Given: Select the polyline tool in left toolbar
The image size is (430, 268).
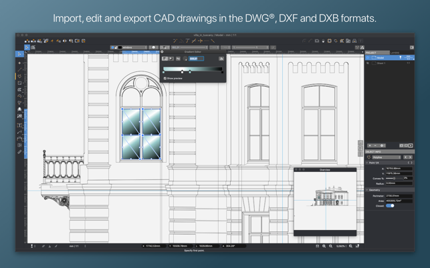Looking at the screenshot, I should (x=19, y=76).
